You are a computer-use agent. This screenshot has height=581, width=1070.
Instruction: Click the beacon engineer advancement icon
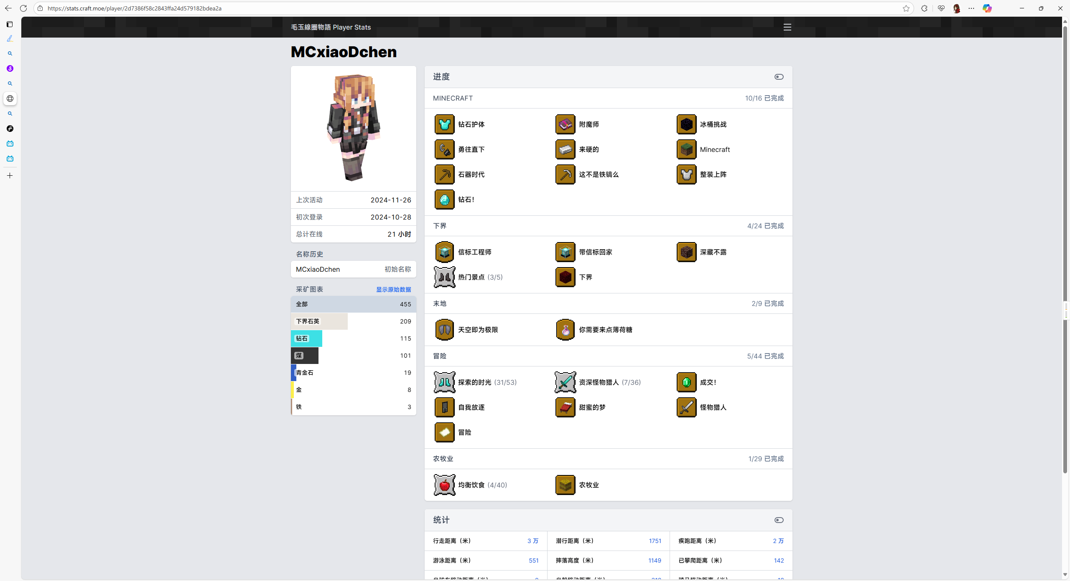coord(444,252)
